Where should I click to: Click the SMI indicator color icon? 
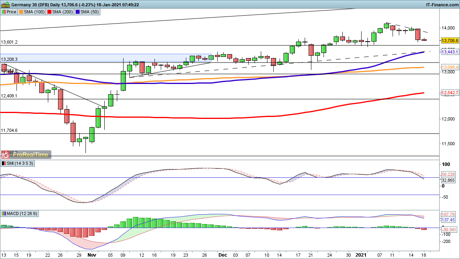(x=4, y=163)
